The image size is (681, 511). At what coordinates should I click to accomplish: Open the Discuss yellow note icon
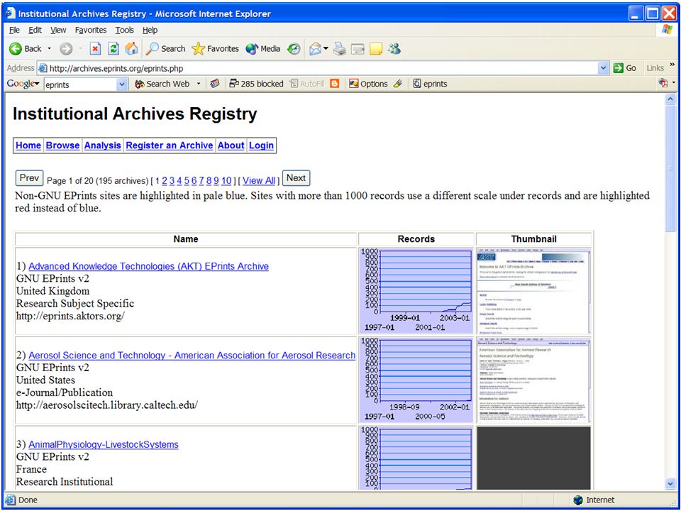pos(376,49)
